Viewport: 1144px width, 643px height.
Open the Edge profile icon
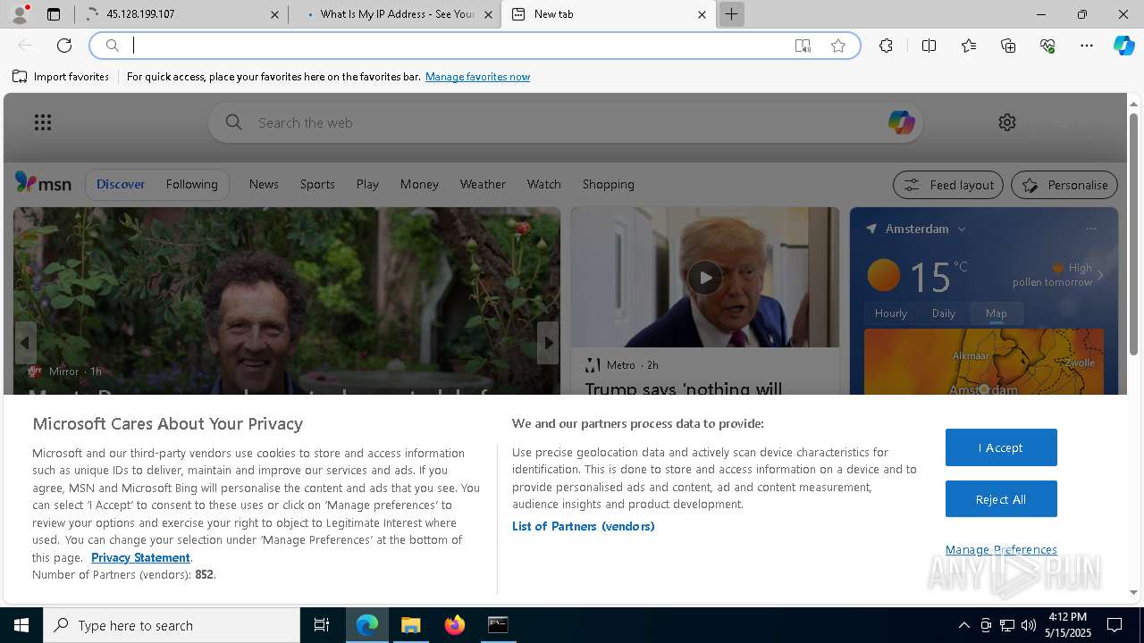tap(20, 14)
